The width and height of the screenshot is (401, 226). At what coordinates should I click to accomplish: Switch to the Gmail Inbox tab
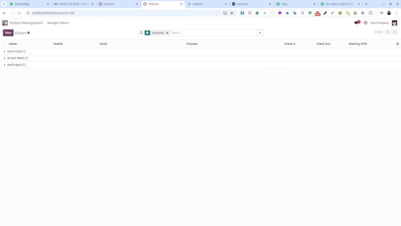coord(73,4)
